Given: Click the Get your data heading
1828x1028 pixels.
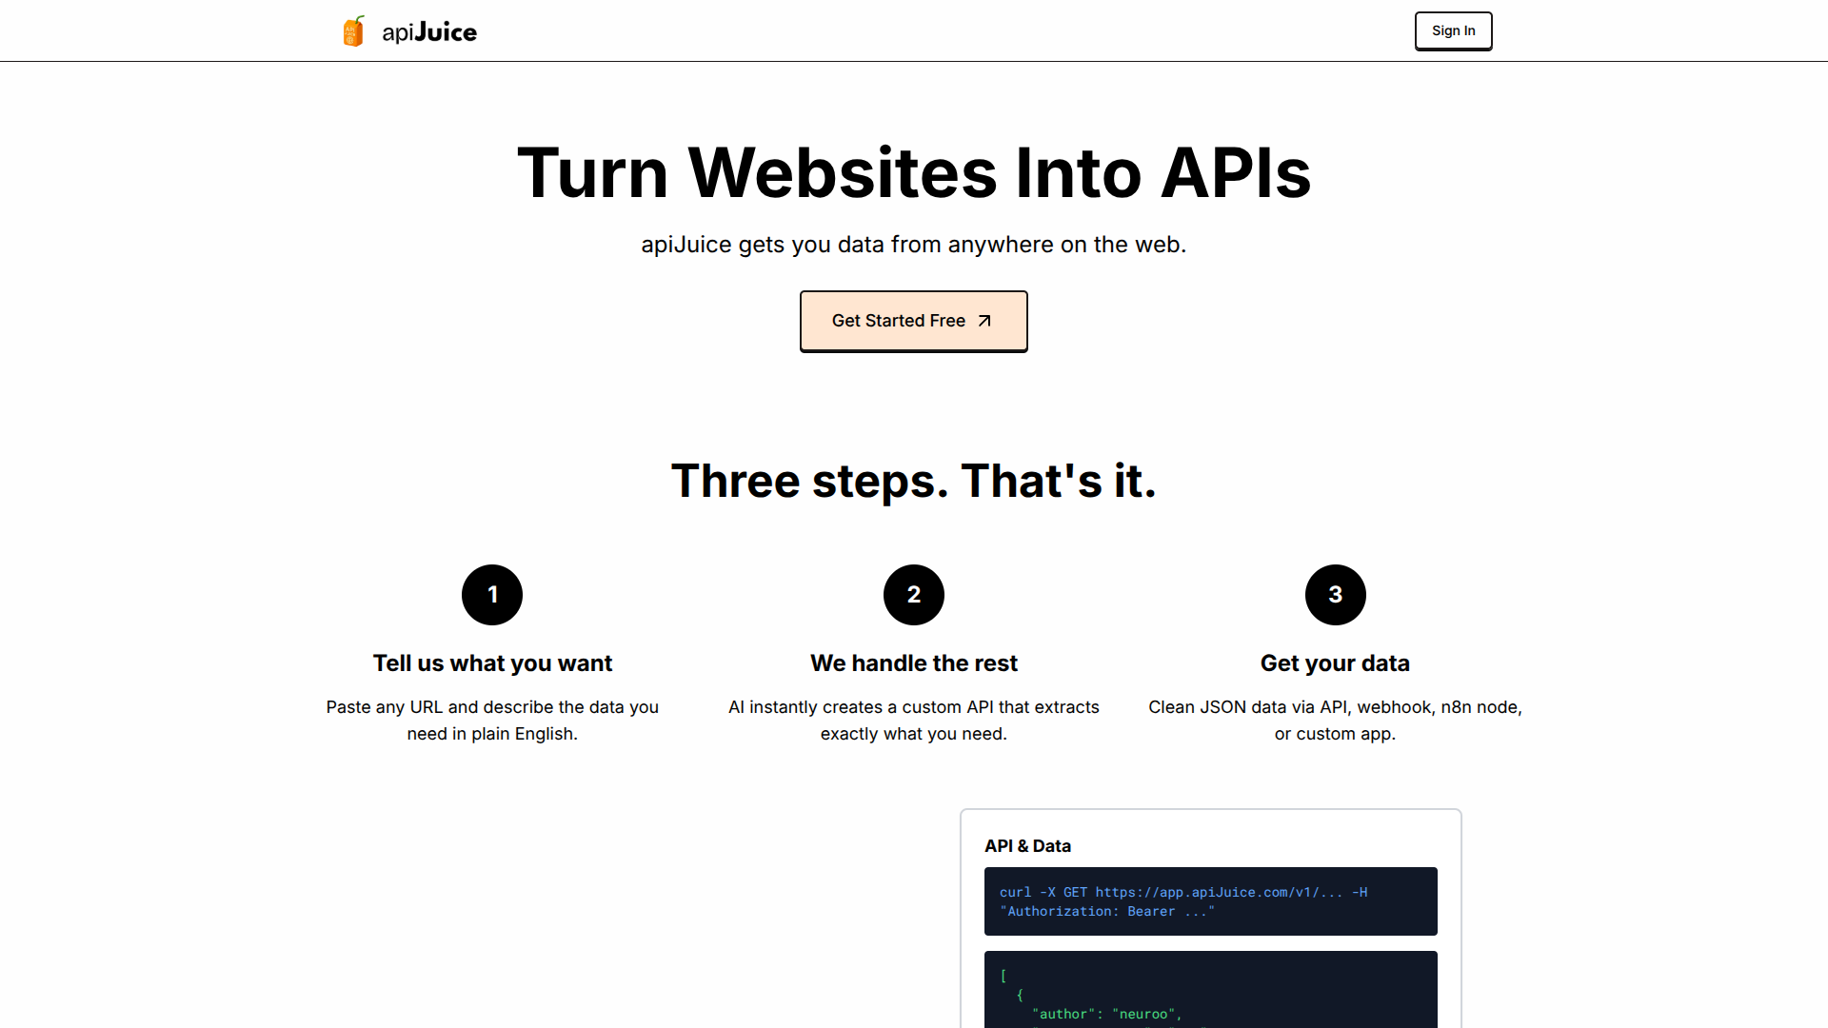Looking at the screenshot, I should [x=1335, y=663].
